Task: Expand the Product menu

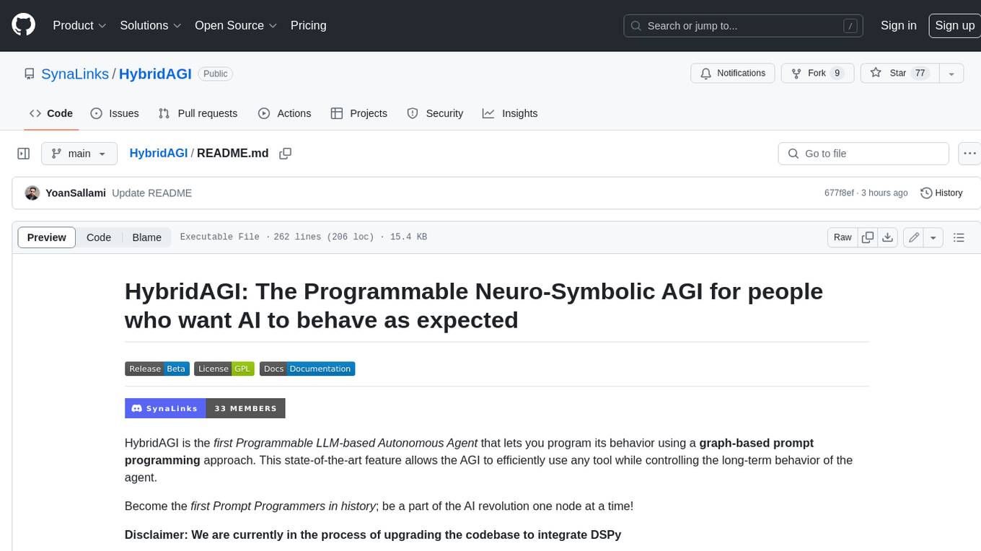Action: pos(79,25)
